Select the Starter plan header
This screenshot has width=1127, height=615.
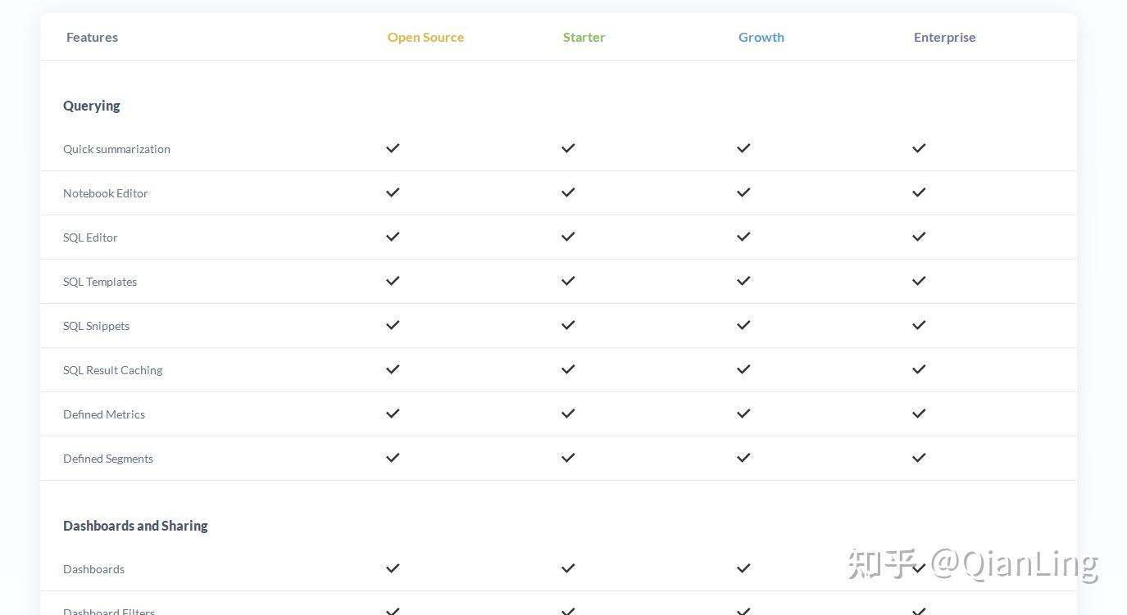pyautogui.click(x=584, y=37)
